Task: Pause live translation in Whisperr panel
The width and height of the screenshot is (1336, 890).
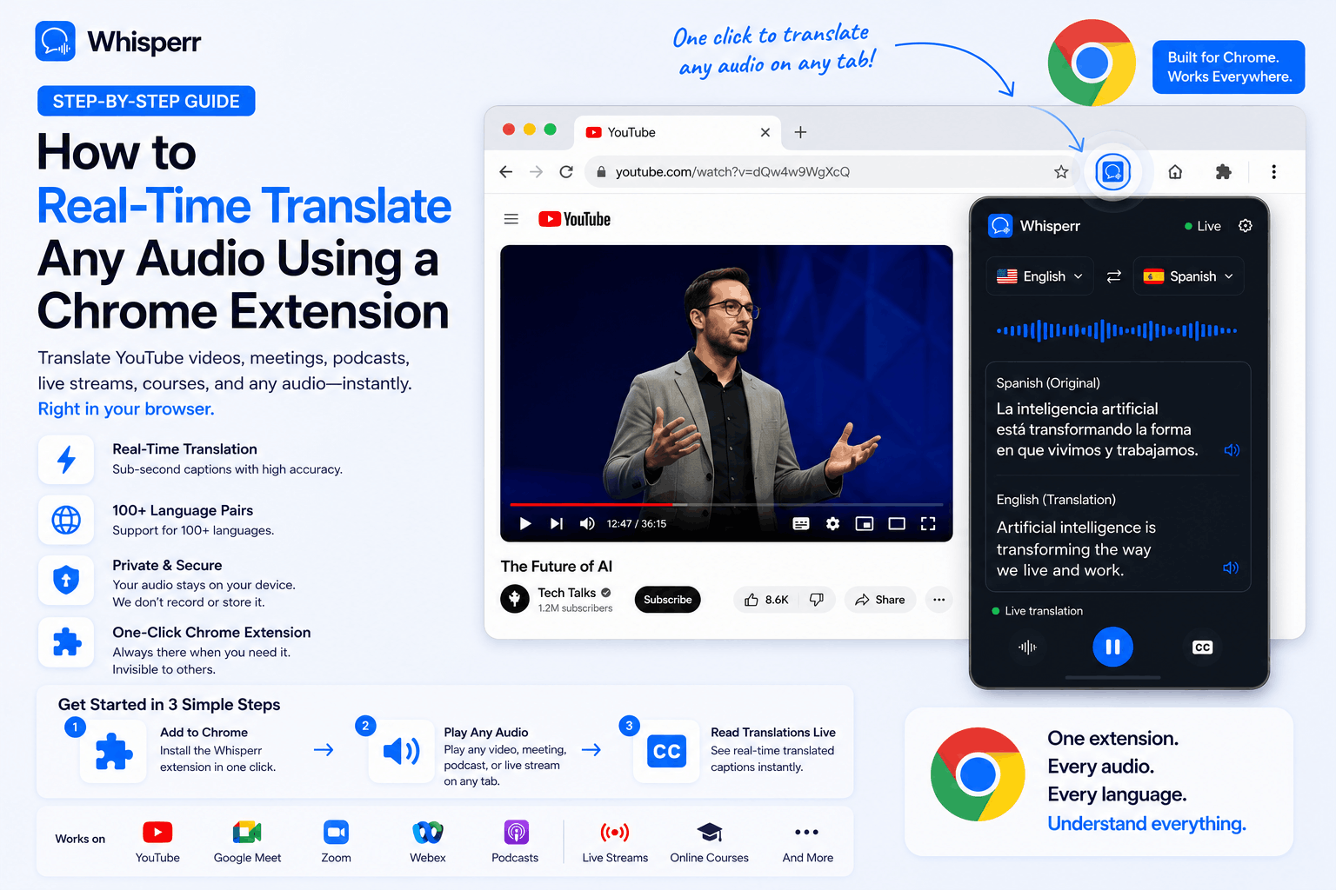Action: click(x=1112, y=647)
